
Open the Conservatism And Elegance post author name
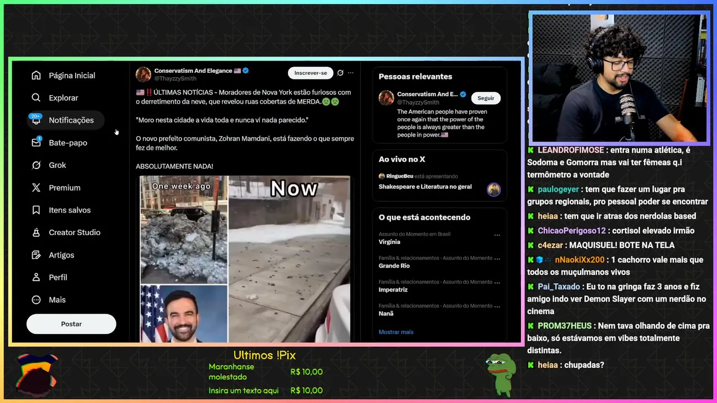coord(193,71)
